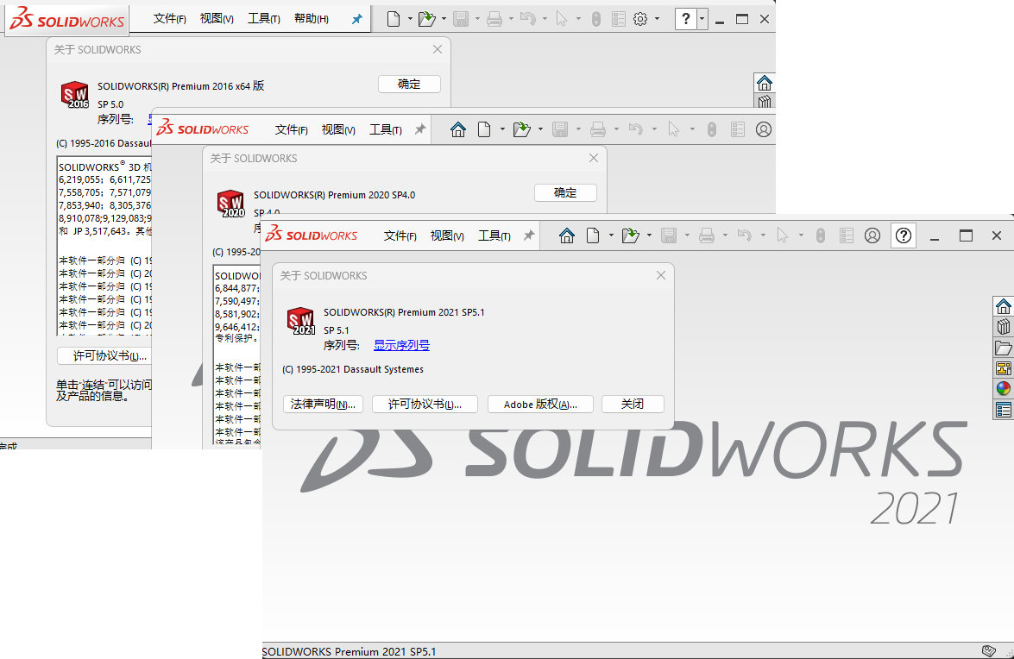The image size is (1014, 659).
Task: Click the Save icon in the SOLIDWORKS 2016 toolbar
Action: (461, 19)
